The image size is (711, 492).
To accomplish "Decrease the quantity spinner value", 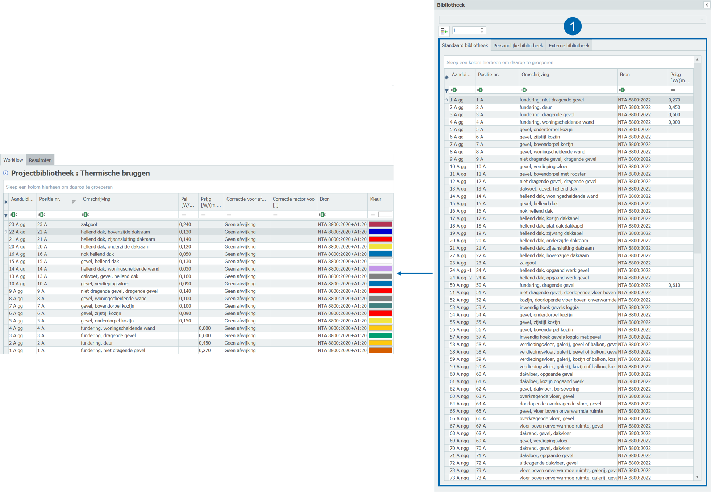I will click(x=482, y=32).
